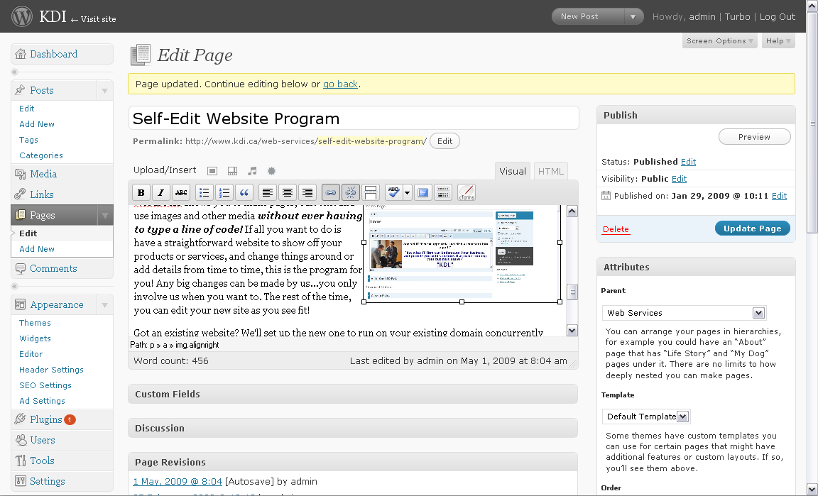Click the page title input field
Image resolution: width=818 pixels, height=496 pixels.
[353, 119]
